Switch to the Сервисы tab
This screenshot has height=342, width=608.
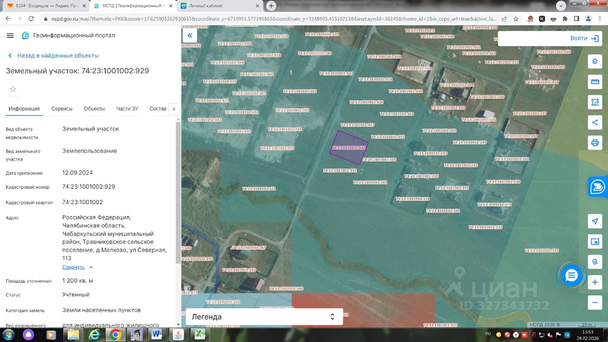(x=62, y=109)
